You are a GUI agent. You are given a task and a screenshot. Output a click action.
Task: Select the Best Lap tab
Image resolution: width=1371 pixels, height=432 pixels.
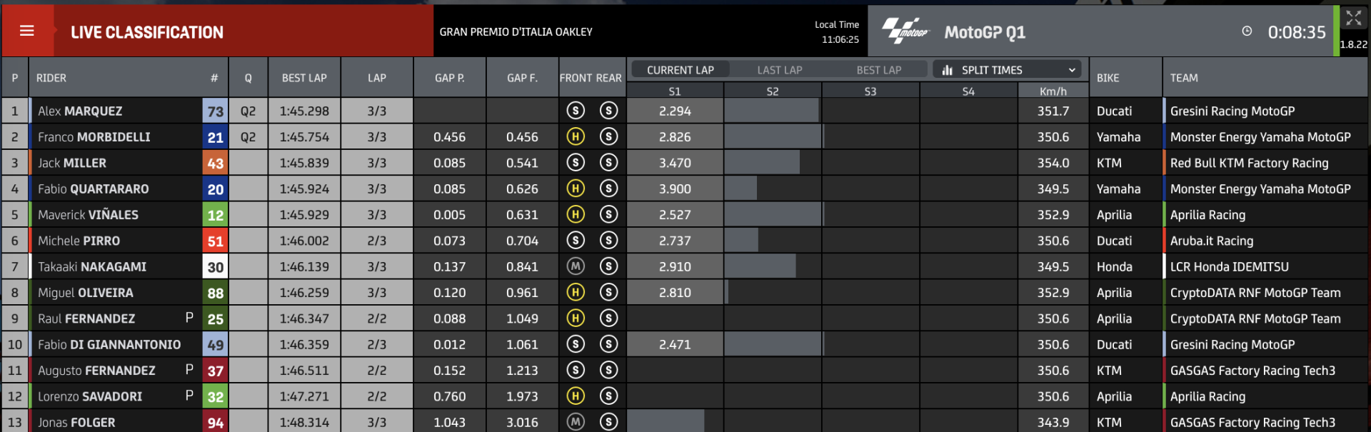pyautogui.click(x=879, y=70)
